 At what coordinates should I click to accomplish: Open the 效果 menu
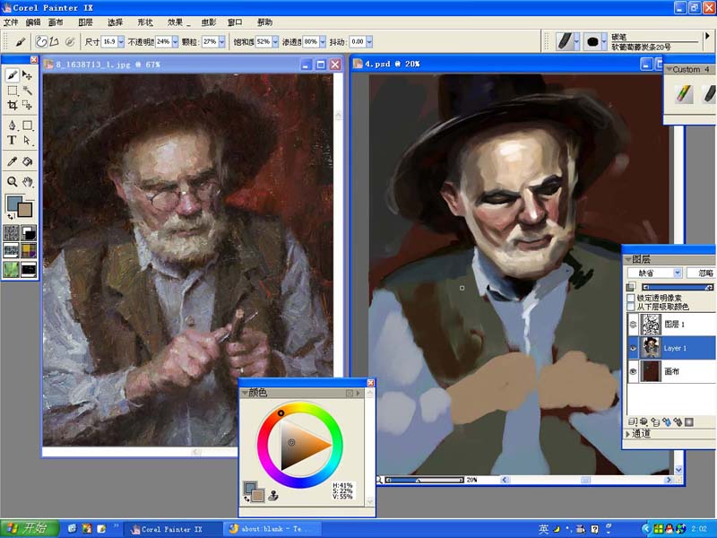(x=175, y=22)
